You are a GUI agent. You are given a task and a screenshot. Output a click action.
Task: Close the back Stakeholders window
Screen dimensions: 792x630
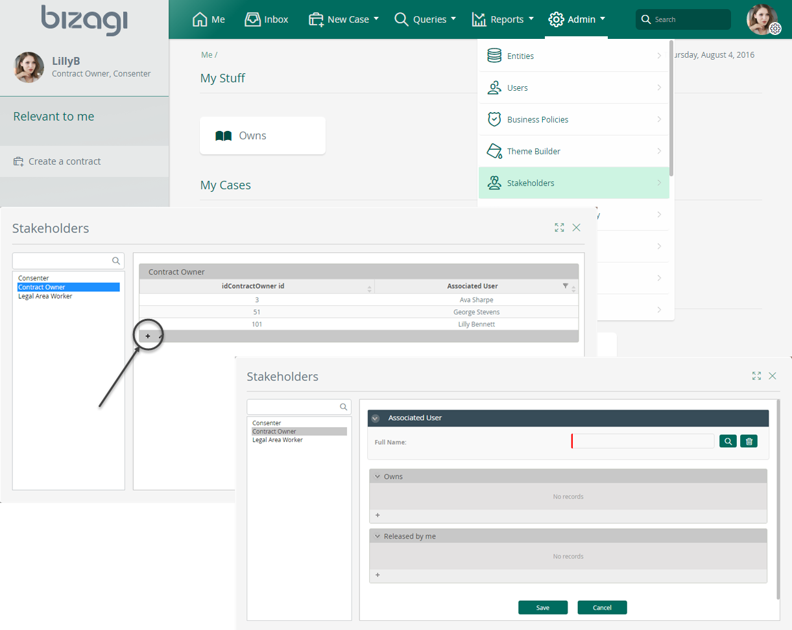point(576,227)
